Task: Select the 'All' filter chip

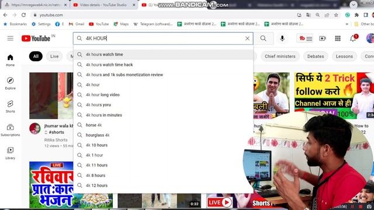Action: click(x=36, y=57)
